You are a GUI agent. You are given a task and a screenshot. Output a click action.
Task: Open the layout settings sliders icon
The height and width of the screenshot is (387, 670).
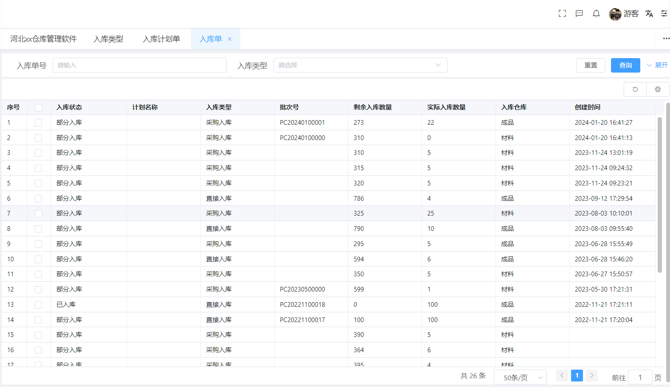click(x=664, y=14)
